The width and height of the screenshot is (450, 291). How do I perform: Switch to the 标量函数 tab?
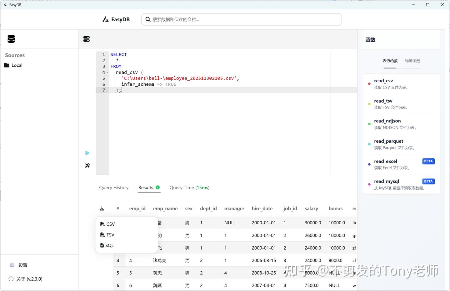coord(412,60)
